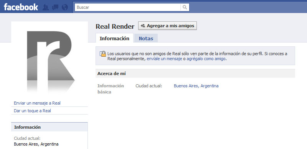Click the Acerca de mí section header
This screenshot has height=149, width=307.
195,74
